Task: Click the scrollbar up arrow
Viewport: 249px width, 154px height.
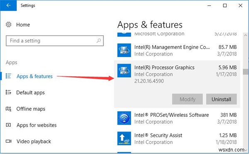Action: tap(246, 35)
